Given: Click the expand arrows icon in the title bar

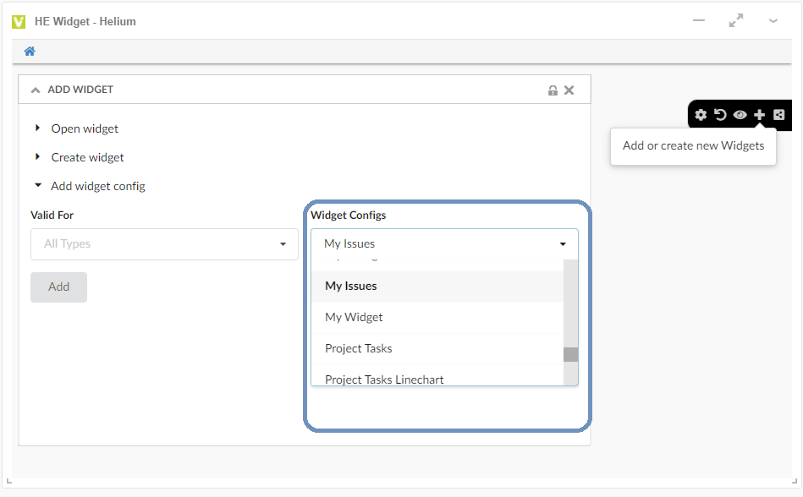Looking at the screenshot, I should (736, 21).
